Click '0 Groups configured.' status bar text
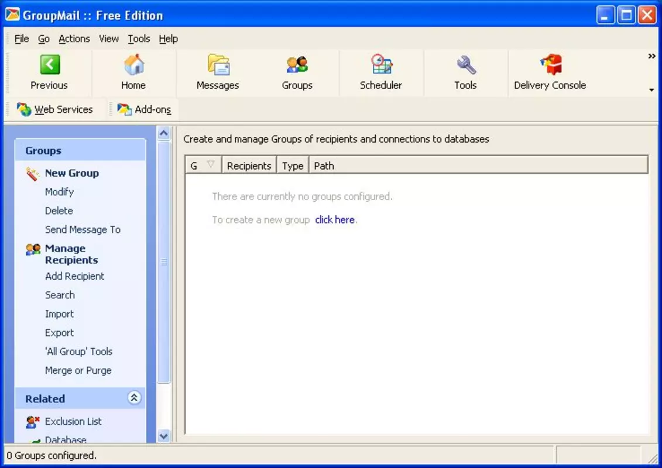The width and height of the screenshot is (662, 468). (x=52, y=456)
